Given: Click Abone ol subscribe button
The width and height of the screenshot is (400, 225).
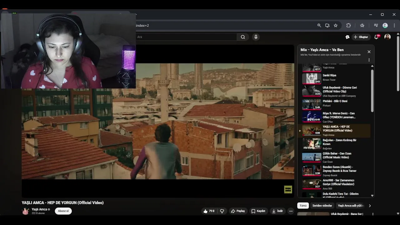Looking at the screenshot, I should 63,211.
